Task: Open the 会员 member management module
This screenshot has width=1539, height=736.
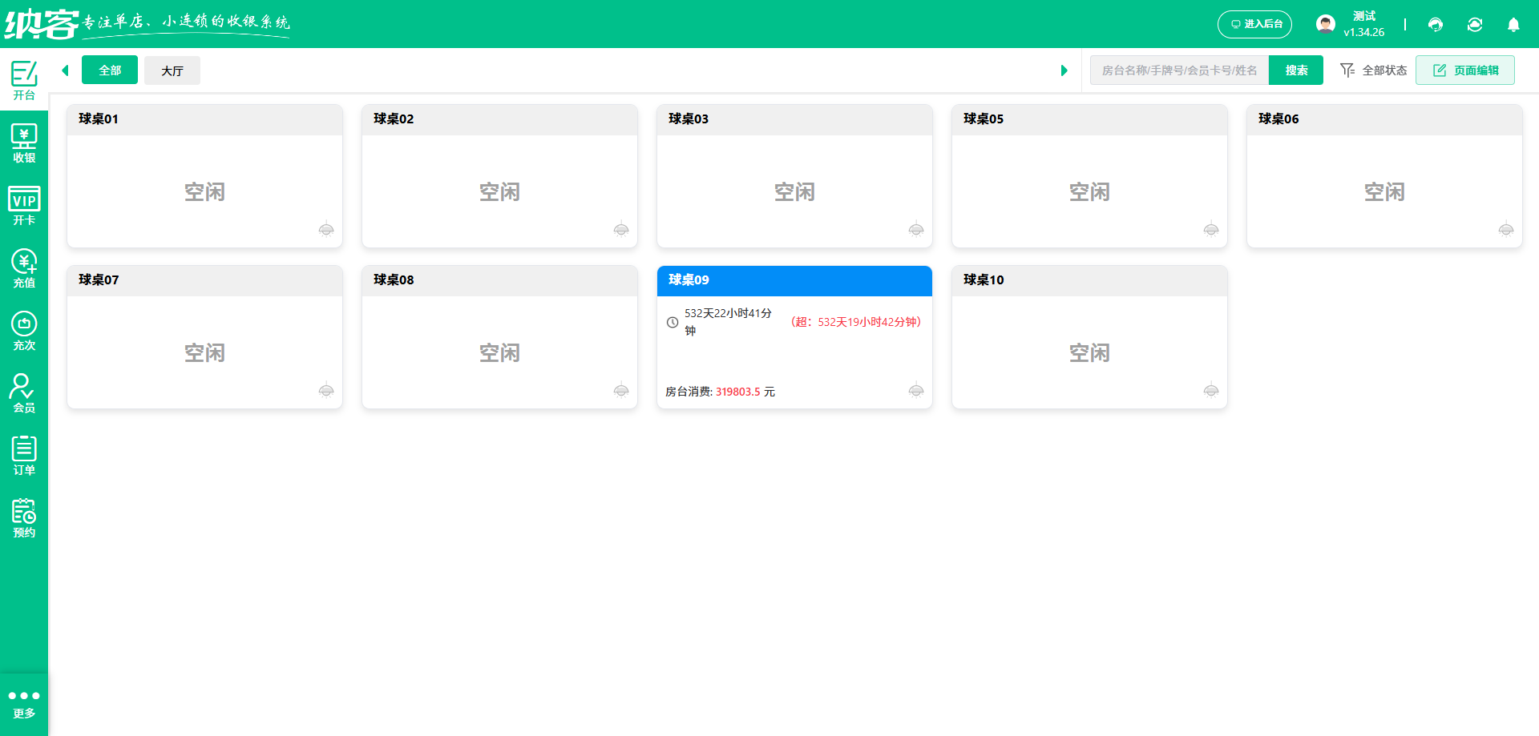Action: click(24, 392)
